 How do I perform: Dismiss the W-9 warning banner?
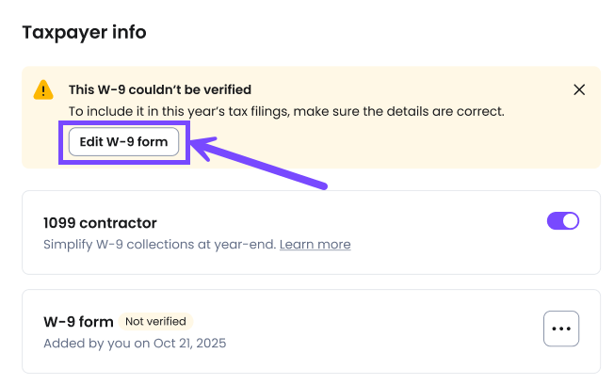[579, 90]
